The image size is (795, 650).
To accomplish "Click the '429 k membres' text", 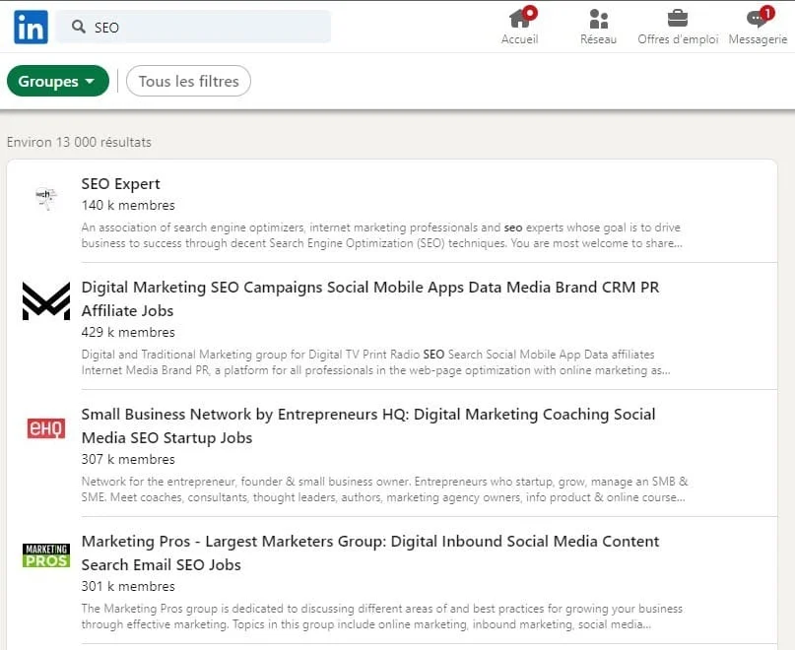I will click(128, 332).
